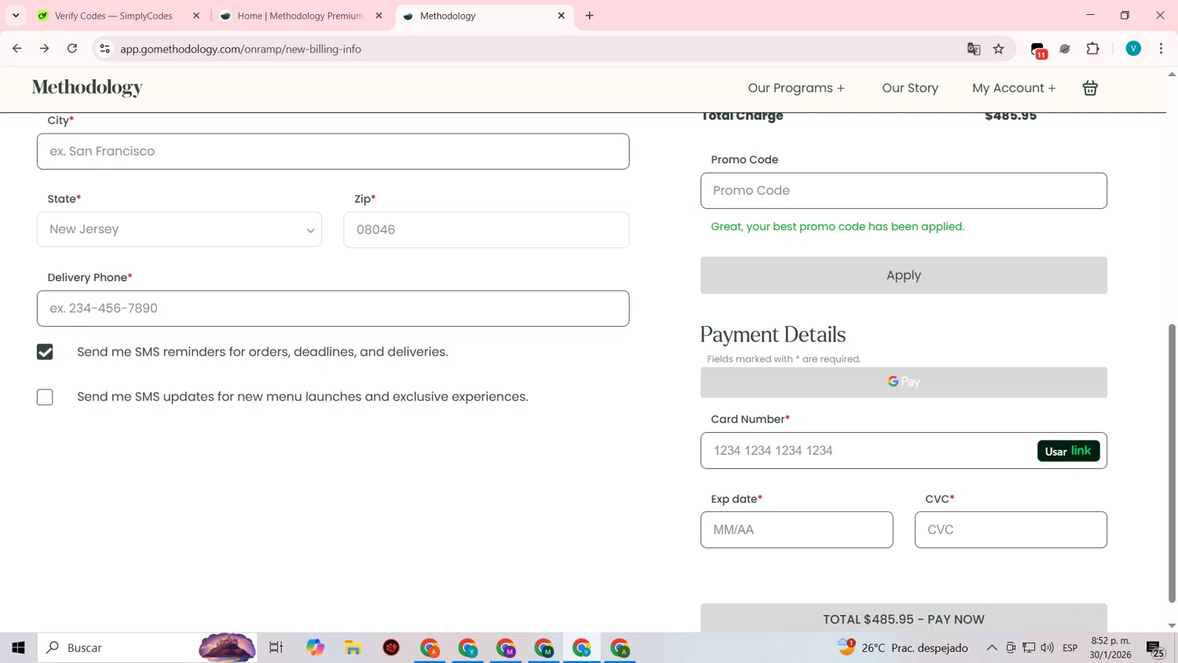
Task: Open the volume control icon
Action: 1047,648
